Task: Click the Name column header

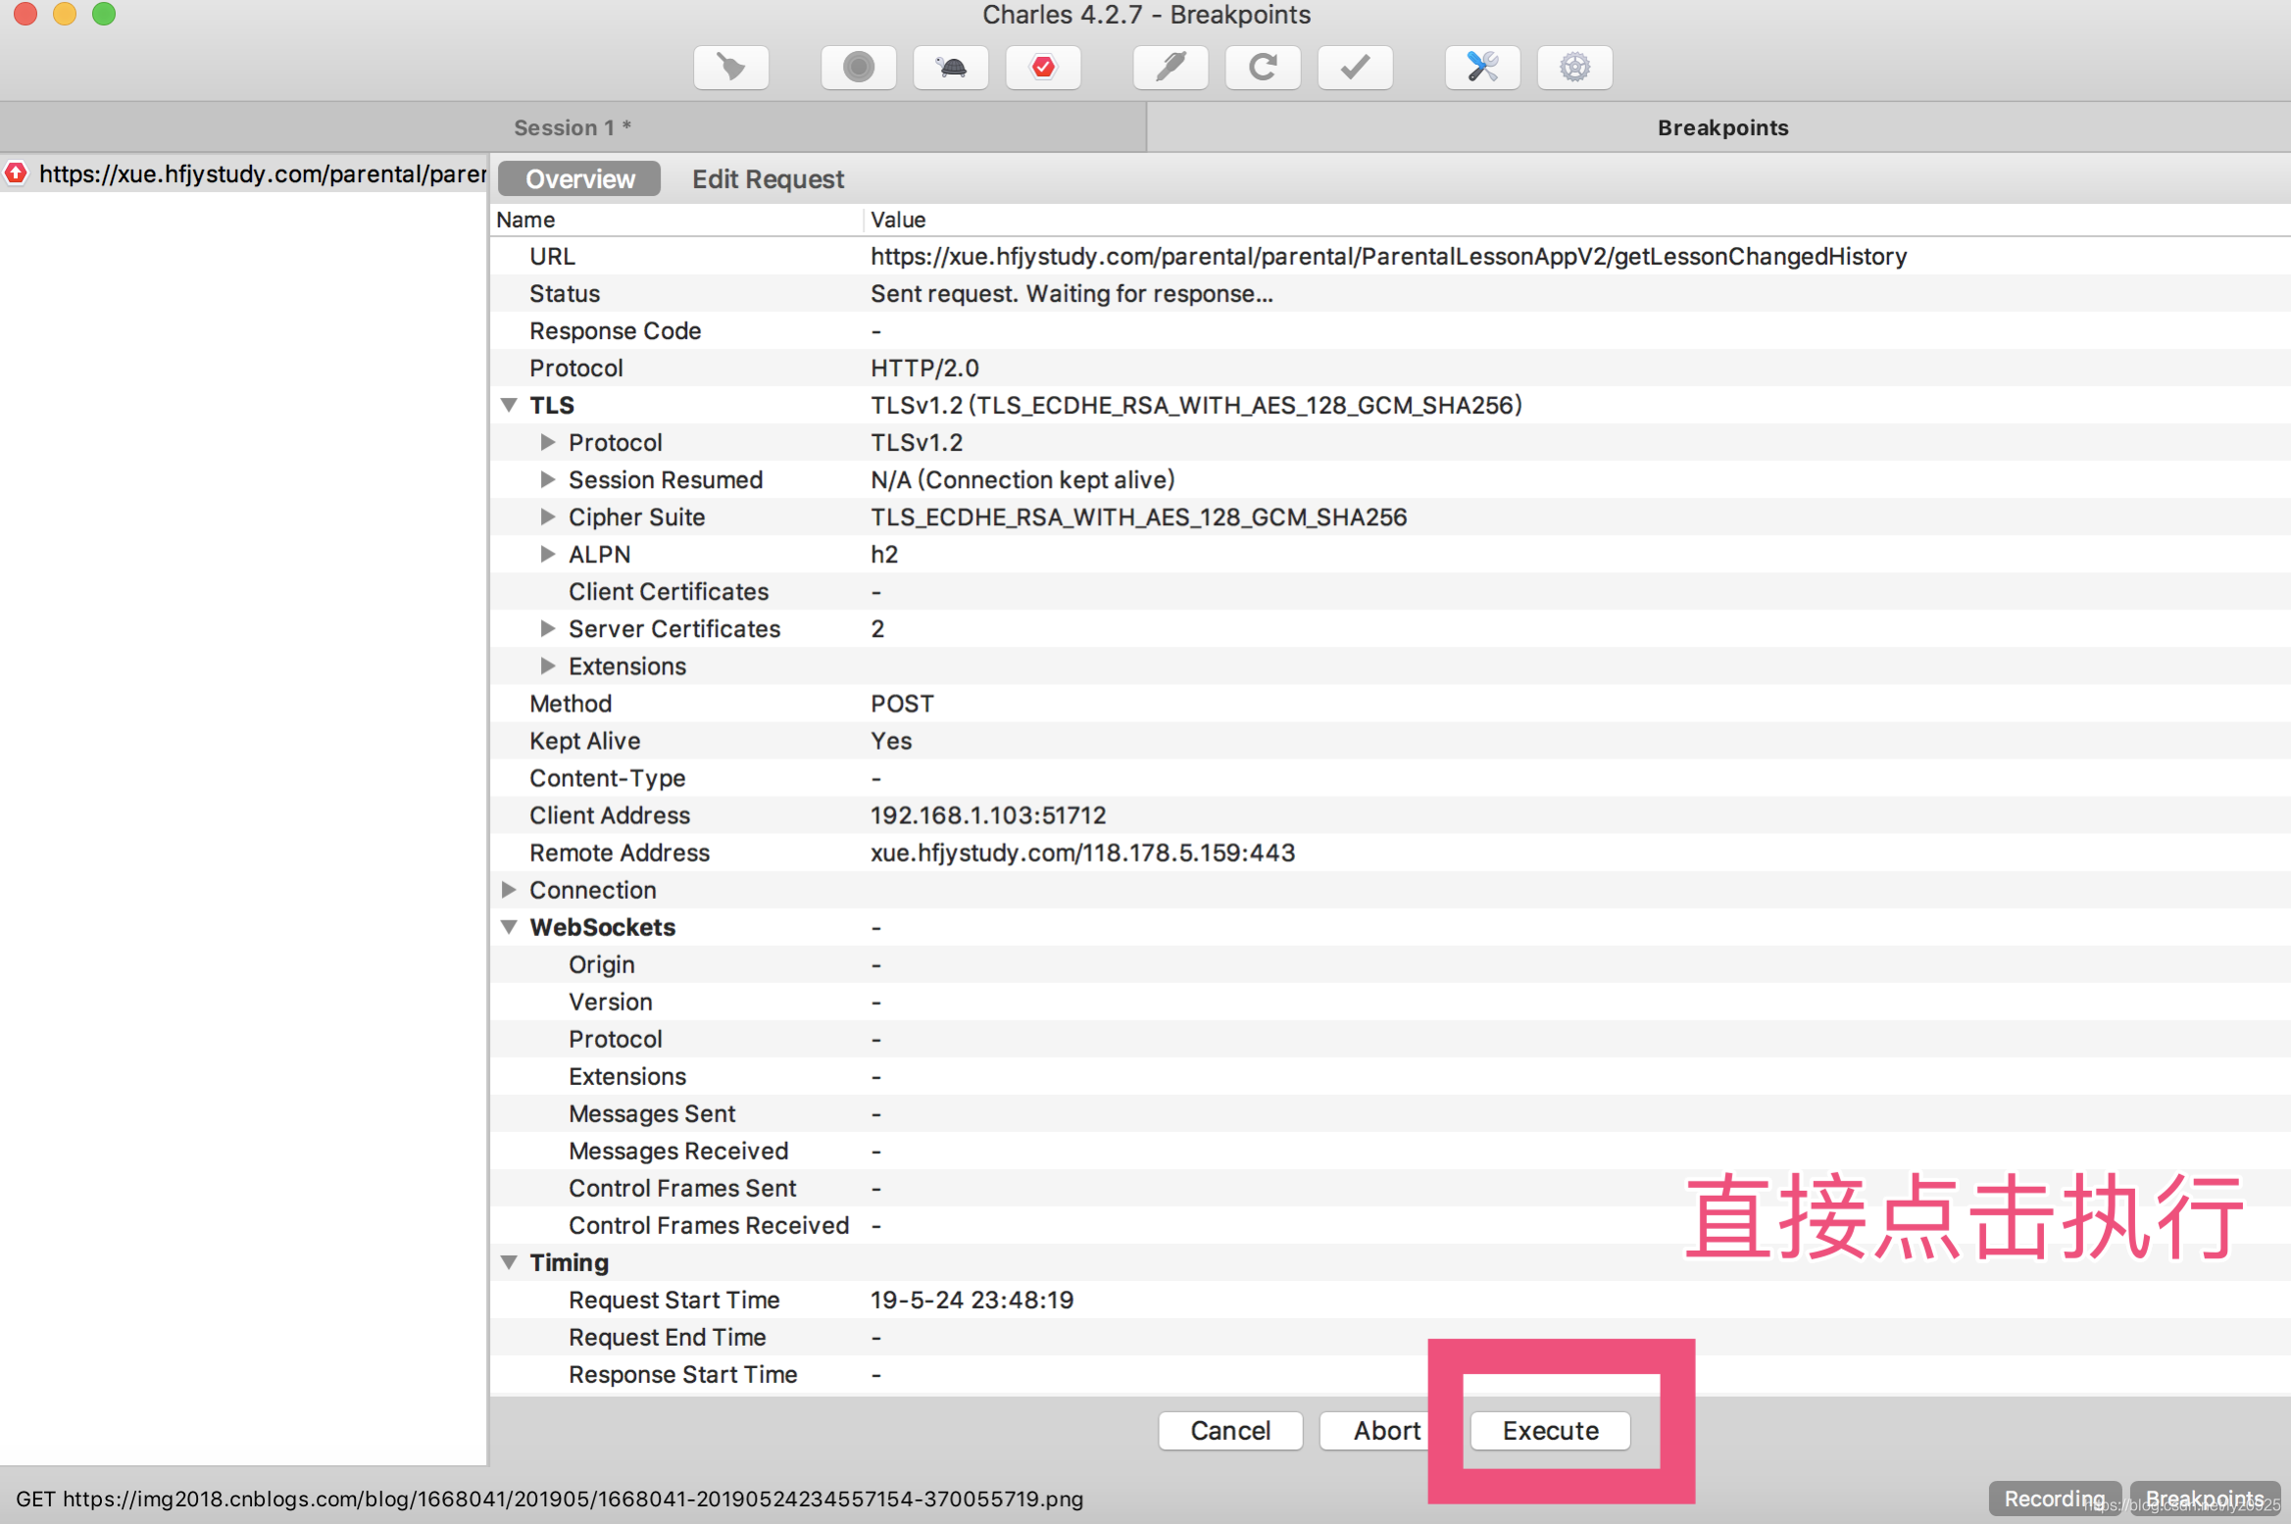Action: click(676, 220)
